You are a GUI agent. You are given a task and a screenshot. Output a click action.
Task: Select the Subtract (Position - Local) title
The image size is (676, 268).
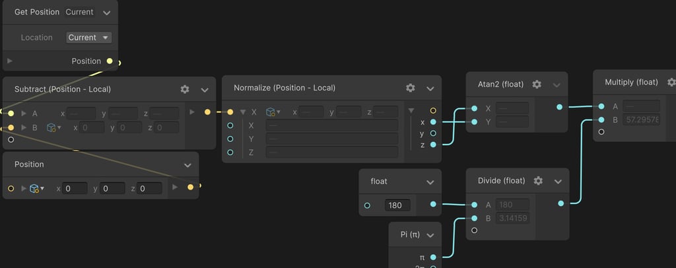tap(63, 89)
